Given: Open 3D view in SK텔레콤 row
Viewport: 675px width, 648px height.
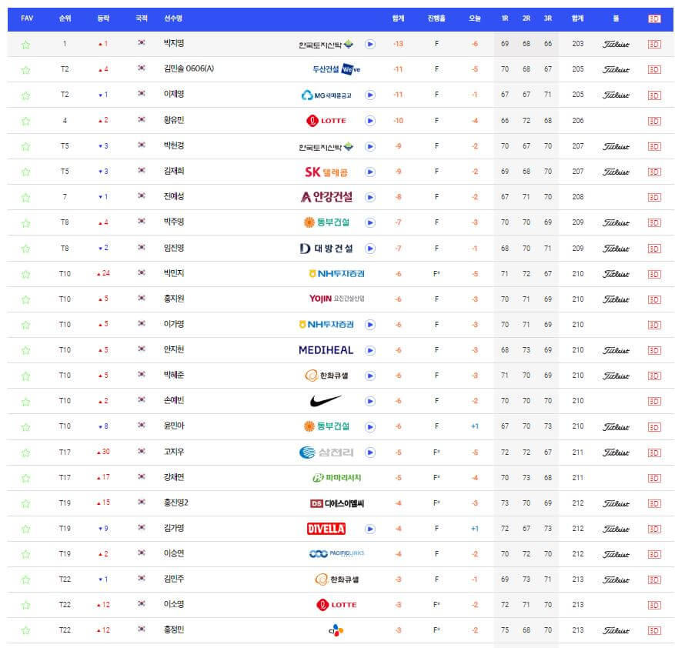Looking at the screenshot, I should 654,172.
